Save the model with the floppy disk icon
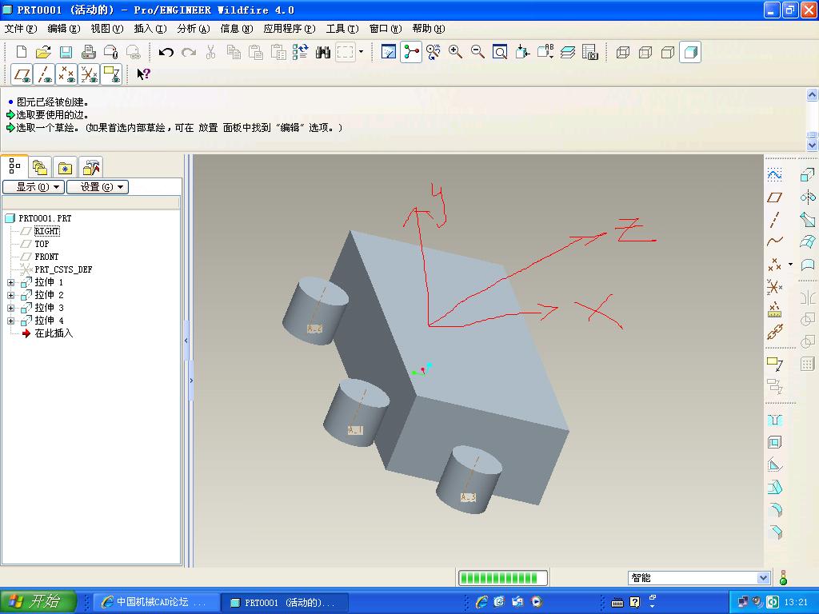 coord(66,52)
